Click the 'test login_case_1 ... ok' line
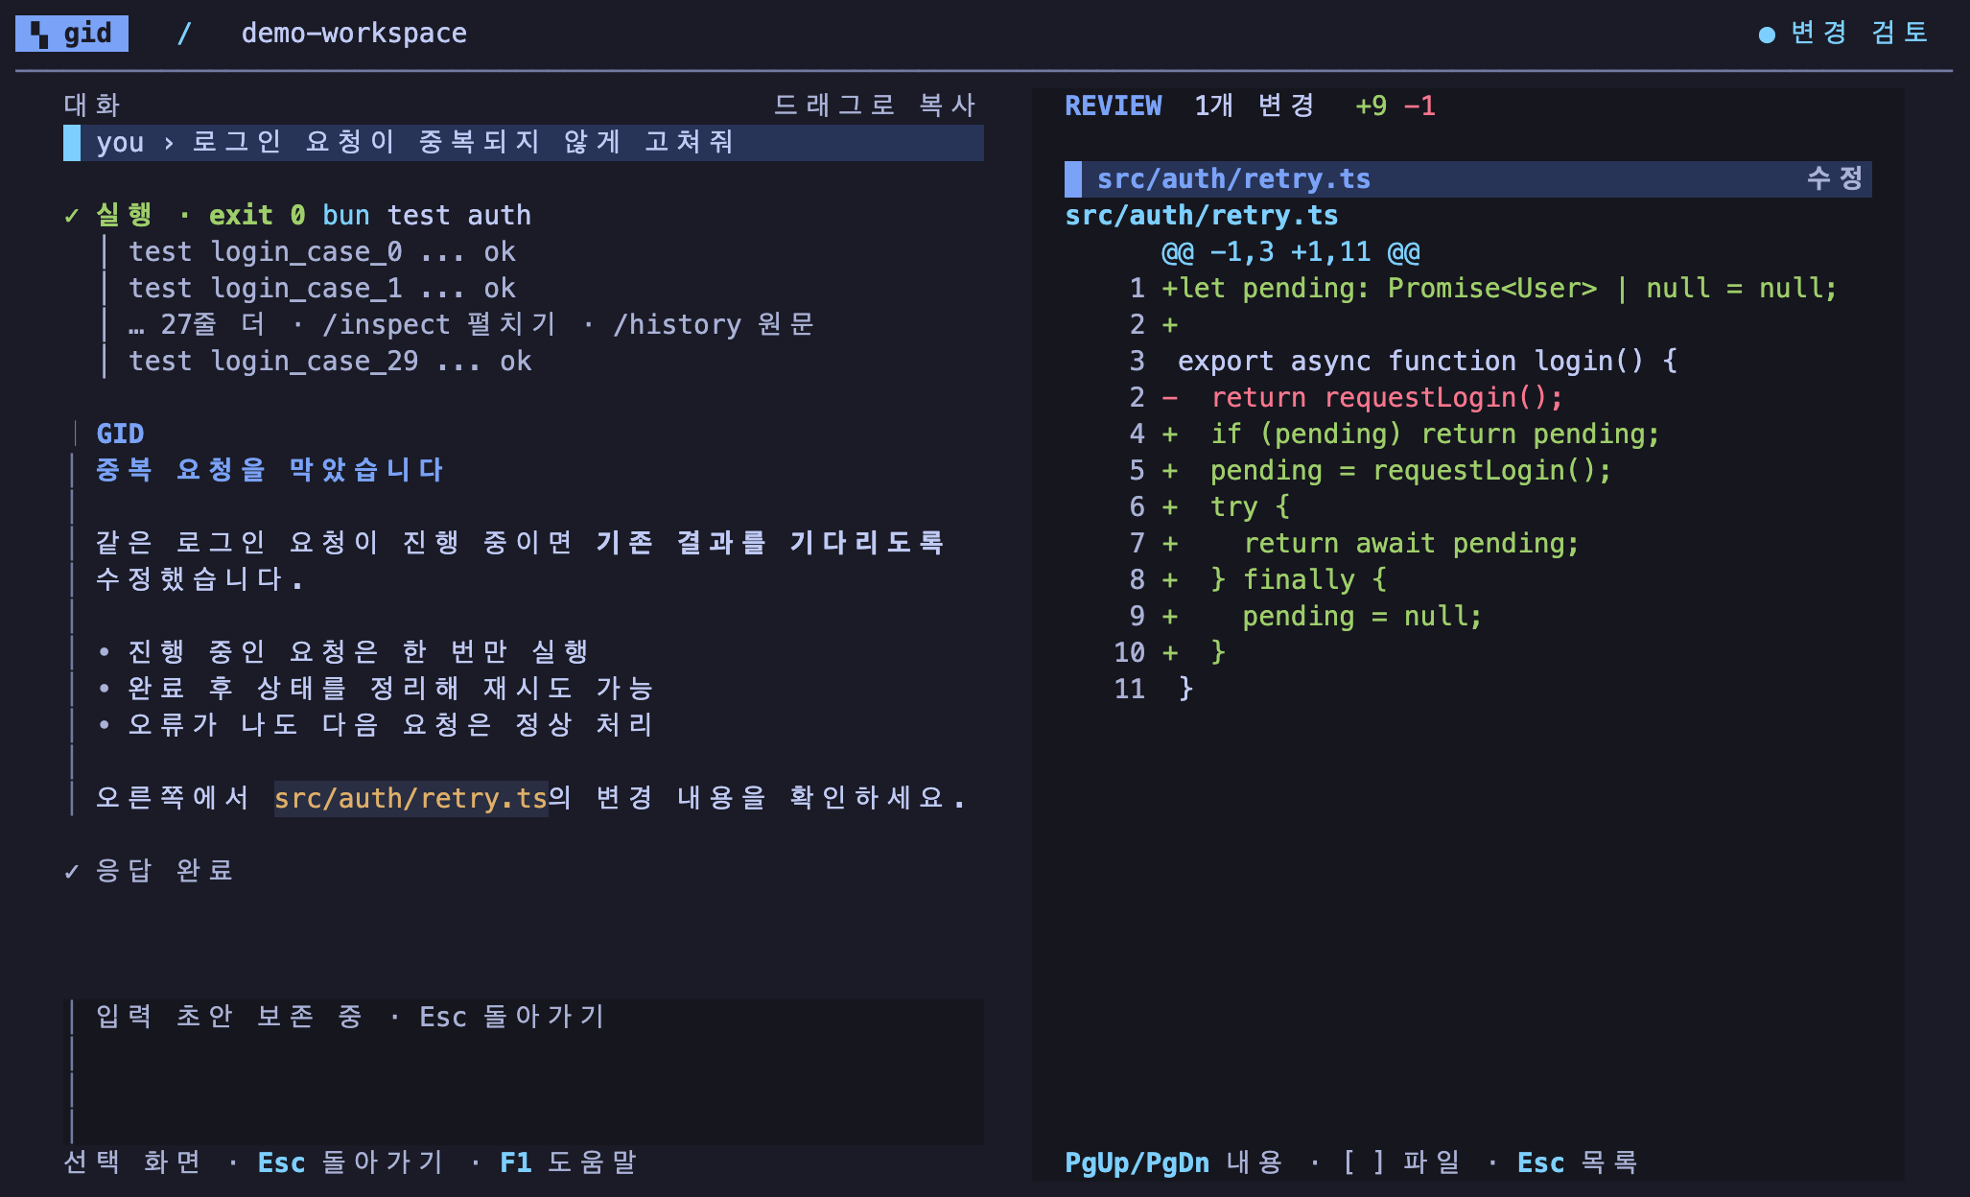The height and width of the screenshot is (1197, 1970). tap(322, 288)
